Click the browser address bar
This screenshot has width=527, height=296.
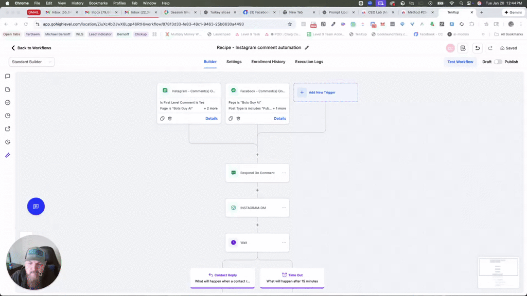tap(154, 24)
